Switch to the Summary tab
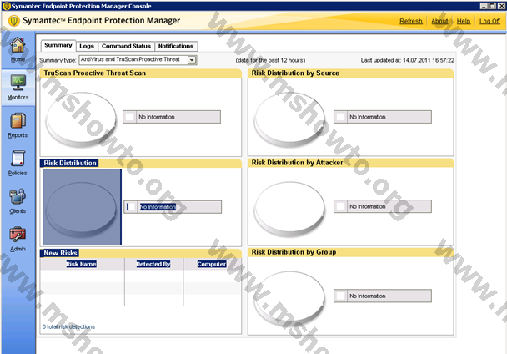507x354 pixels. click(x=58, y=45)
